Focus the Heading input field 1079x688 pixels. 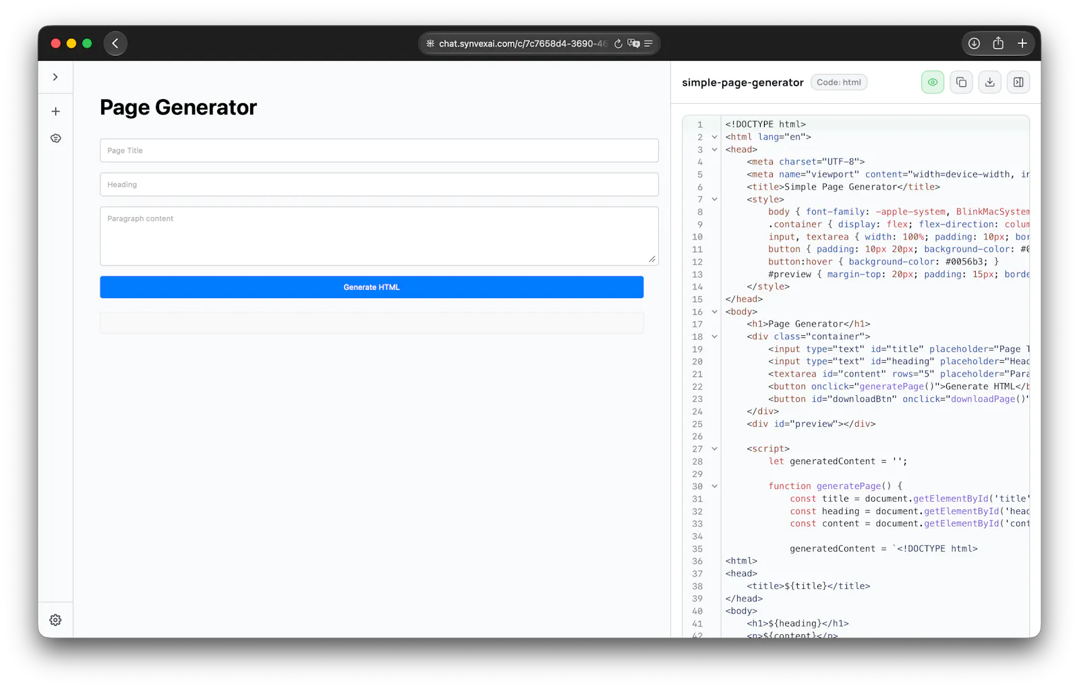379,185
